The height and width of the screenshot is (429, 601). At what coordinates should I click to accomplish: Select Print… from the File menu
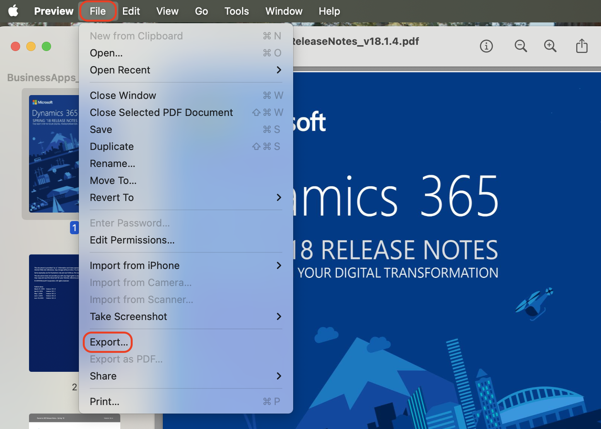[104, 401]
